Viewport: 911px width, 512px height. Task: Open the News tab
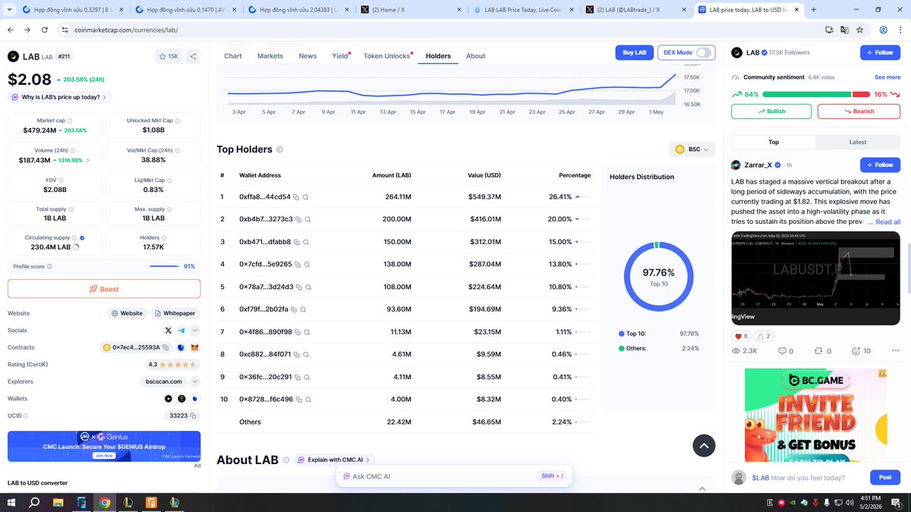pos(307,56)
